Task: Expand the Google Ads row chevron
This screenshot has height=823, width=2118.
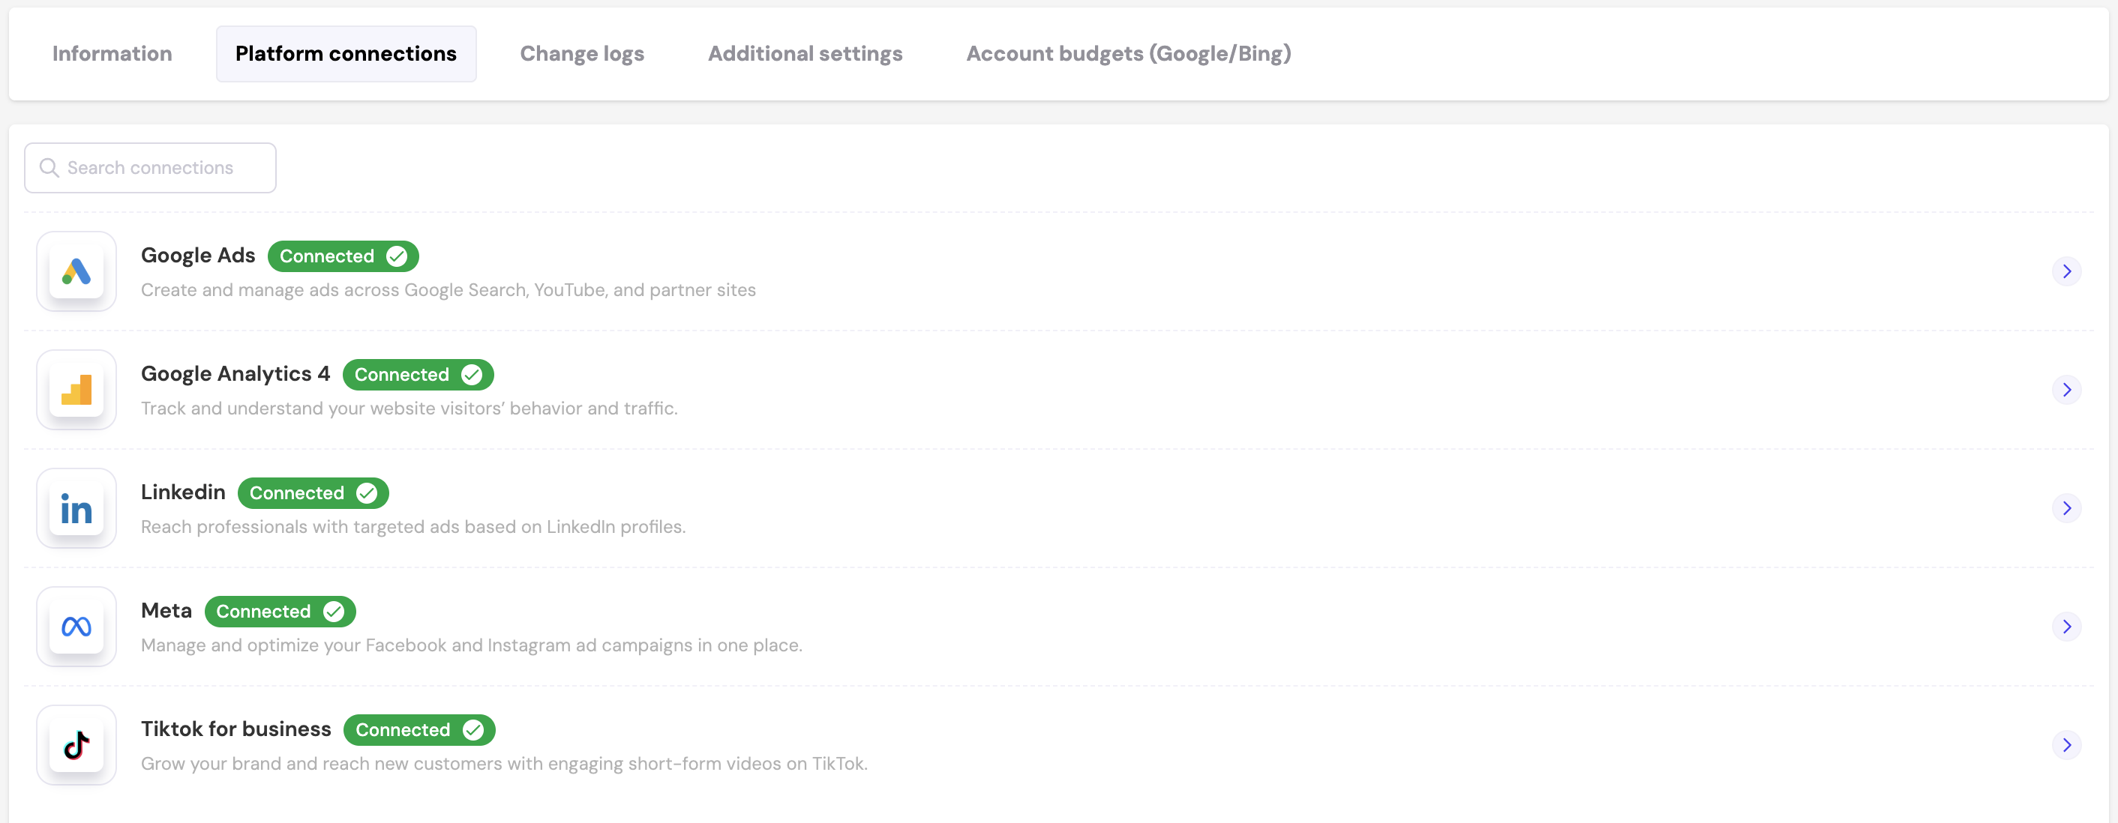Action: pos(2066,272)
